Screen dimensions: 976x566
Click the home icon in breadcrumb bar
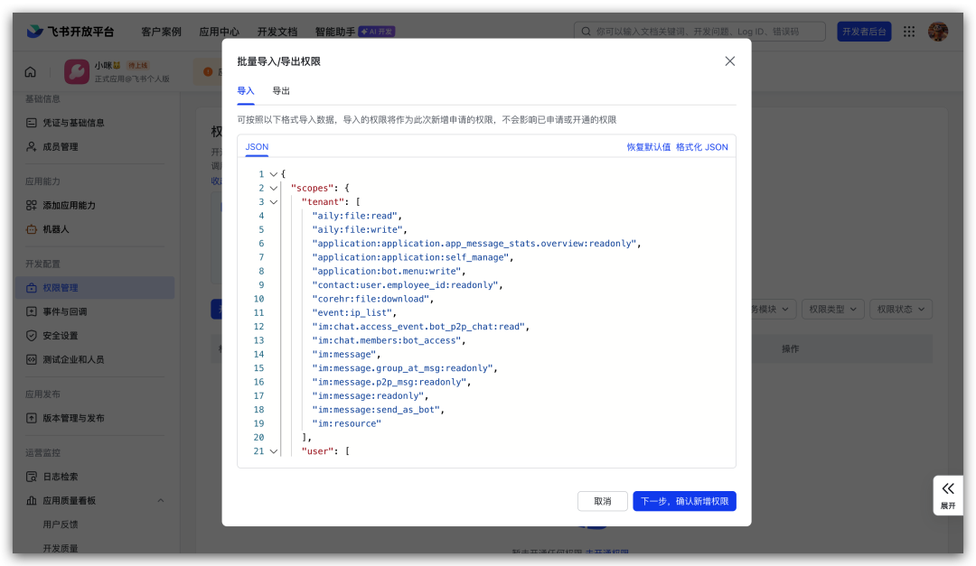31,72
